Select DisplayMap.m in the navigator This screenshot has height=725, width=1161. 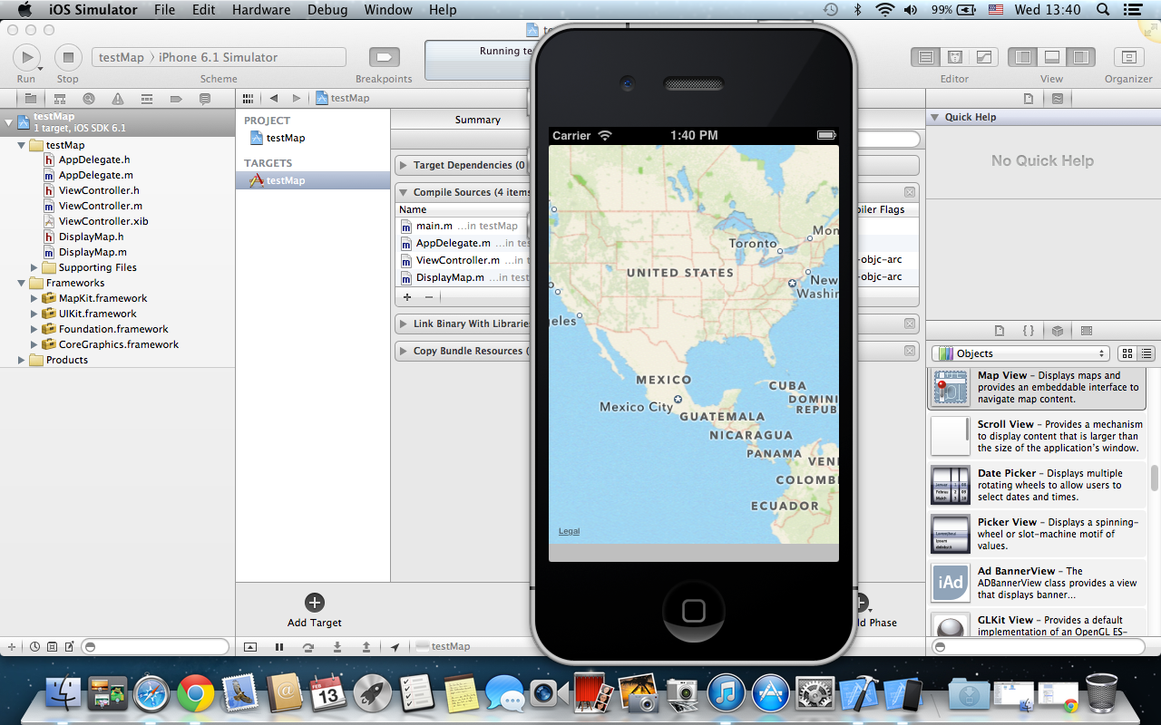(93, 252)
